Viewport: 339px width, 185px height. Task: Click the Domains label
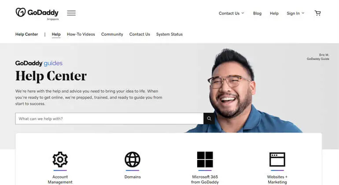[x=133, y=177]
